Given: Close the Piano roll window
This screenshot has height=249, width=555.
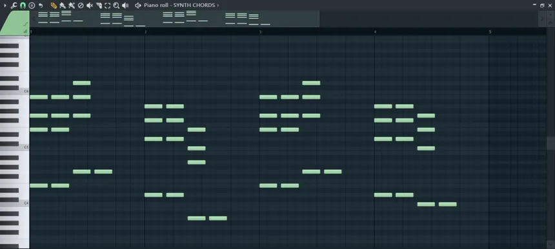Looking at the screenshot, I should click(x=550, y=5).
